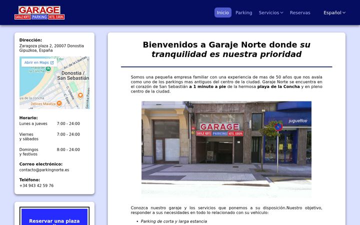Click the Domingos y festivos hours 8:00 - 24:00
360x225 pixels.
[68, 149]
